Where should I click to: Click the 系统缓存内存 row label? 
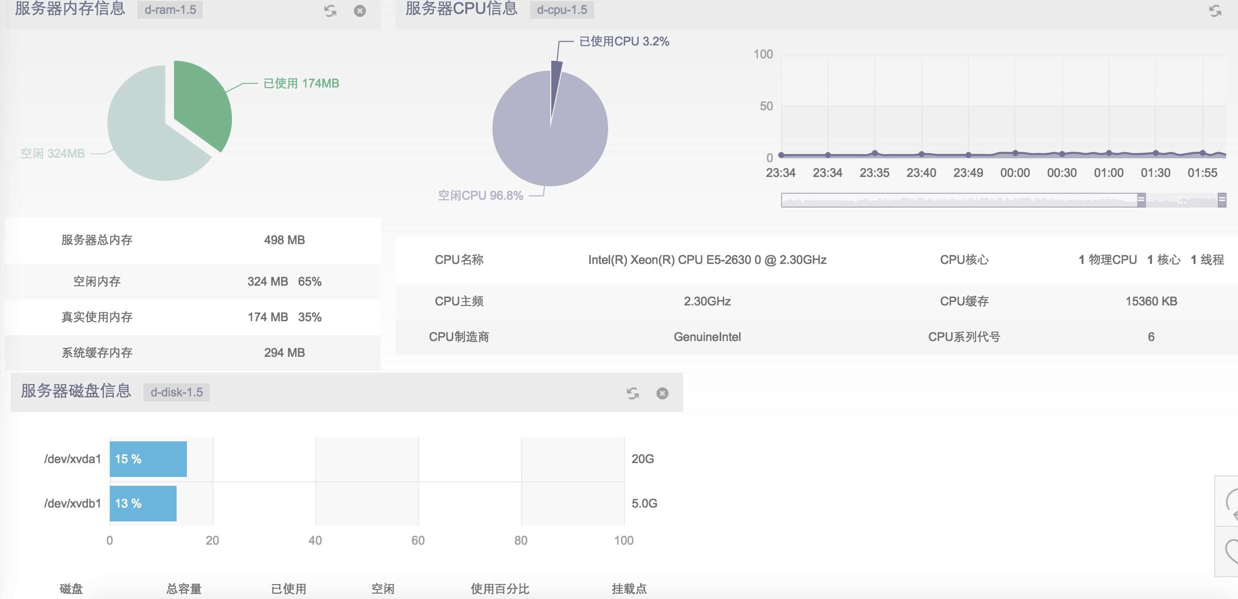click(97, 352)
